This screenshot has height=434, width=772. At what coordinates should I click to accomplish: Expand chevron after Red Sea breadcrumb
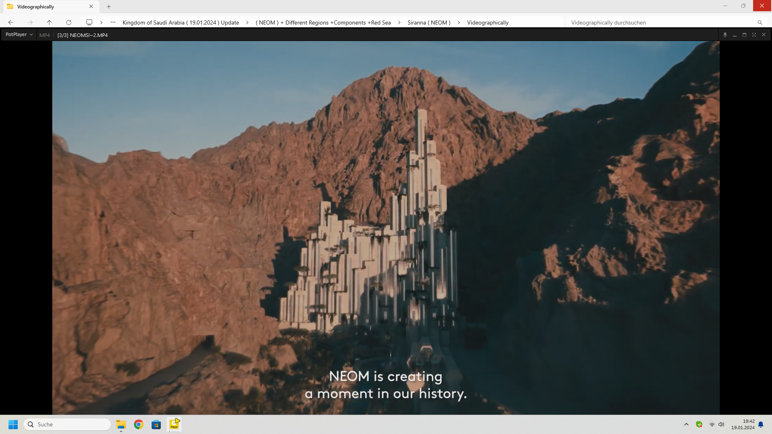point(399,23)
